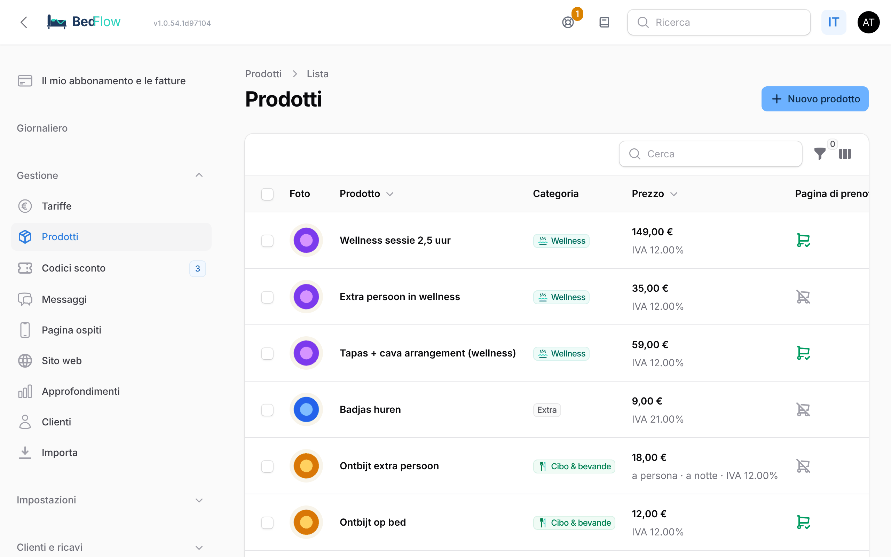This screenshot has height=557, width=891.
Task: Open the column toggle icon
Action: 845,154
